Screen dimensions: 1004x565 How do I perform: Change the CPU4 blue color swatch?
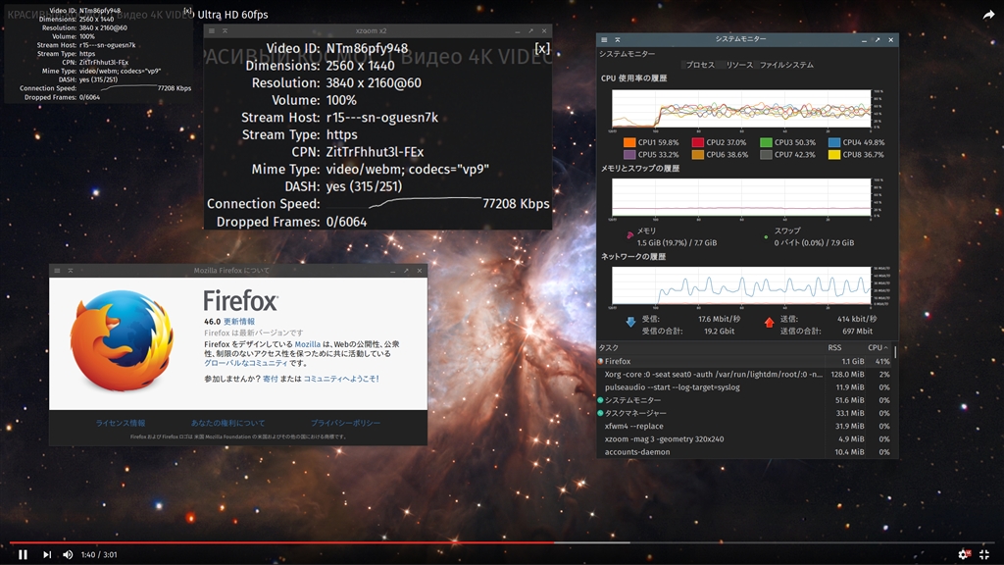[x=834, y=142]
